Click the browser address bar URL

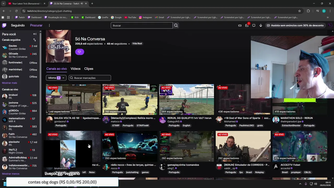click(x=50, y=11)
